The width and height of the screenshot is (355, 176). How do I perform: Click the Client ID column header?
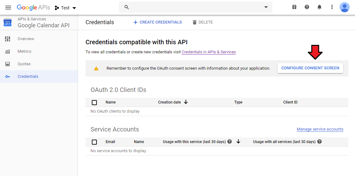tap(290, 102)
